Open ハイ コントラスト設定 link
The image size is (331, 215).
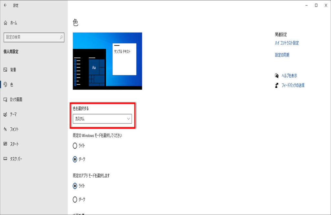(287, 43)
